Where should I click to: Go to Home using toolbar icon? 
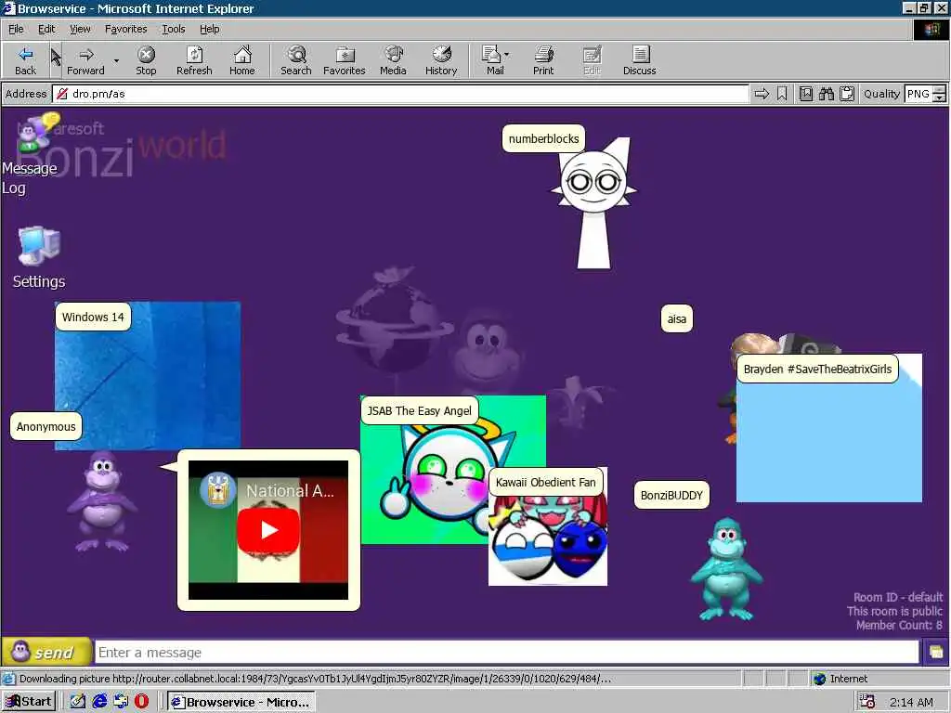pos(242,60)
